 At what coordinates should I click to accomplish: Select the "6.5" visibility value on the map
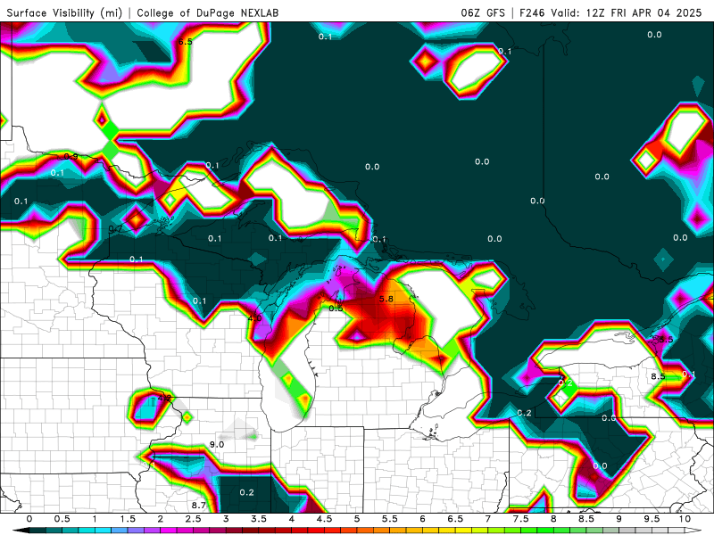[x=185, y=42]
